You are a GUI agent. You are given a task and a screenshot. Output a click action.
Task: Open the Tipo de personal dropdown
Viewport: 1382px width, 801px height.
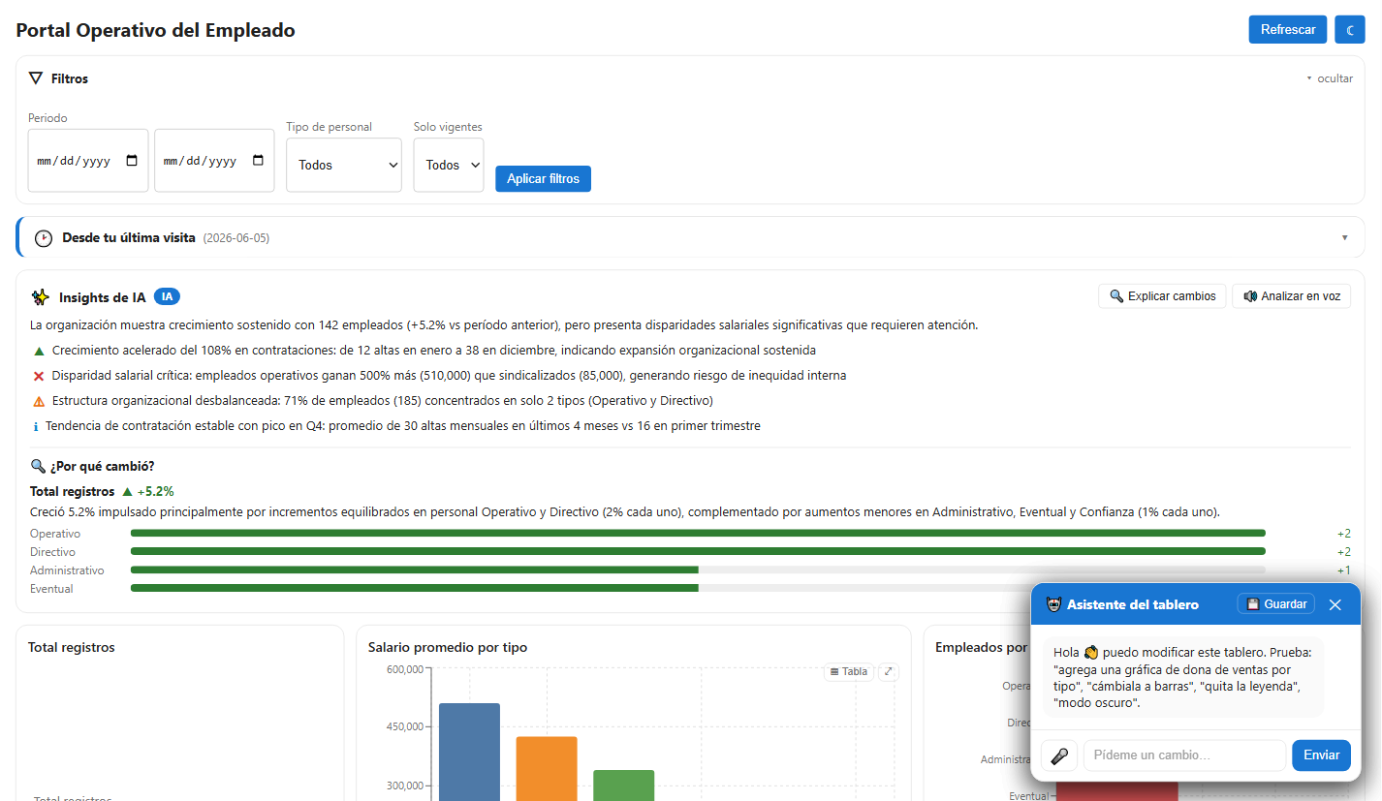(x=344, y=165)
